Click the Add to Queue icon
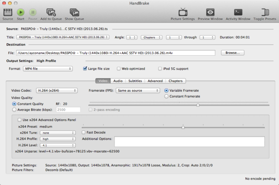 [x=51, y=12]
